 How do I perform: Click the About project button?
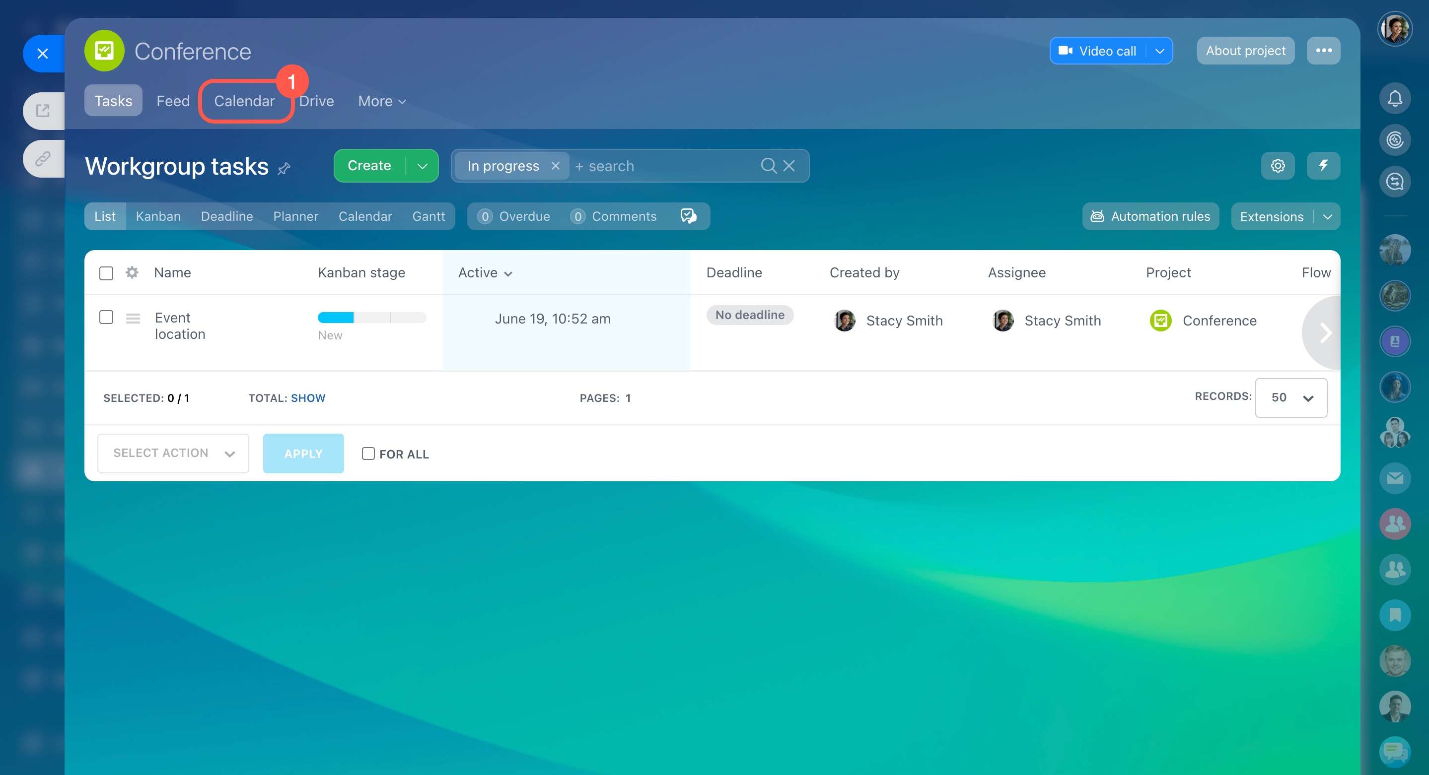1245,51
